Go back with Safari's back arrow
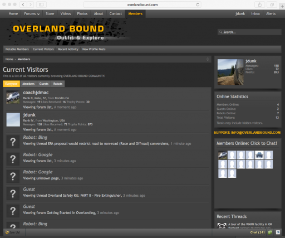285x238 pixels. pyautogui.click(x=23, y=4)
